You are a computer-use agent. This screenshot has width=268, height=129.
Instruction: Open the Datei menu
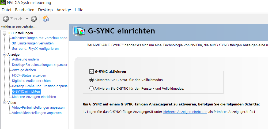(6, 10)
